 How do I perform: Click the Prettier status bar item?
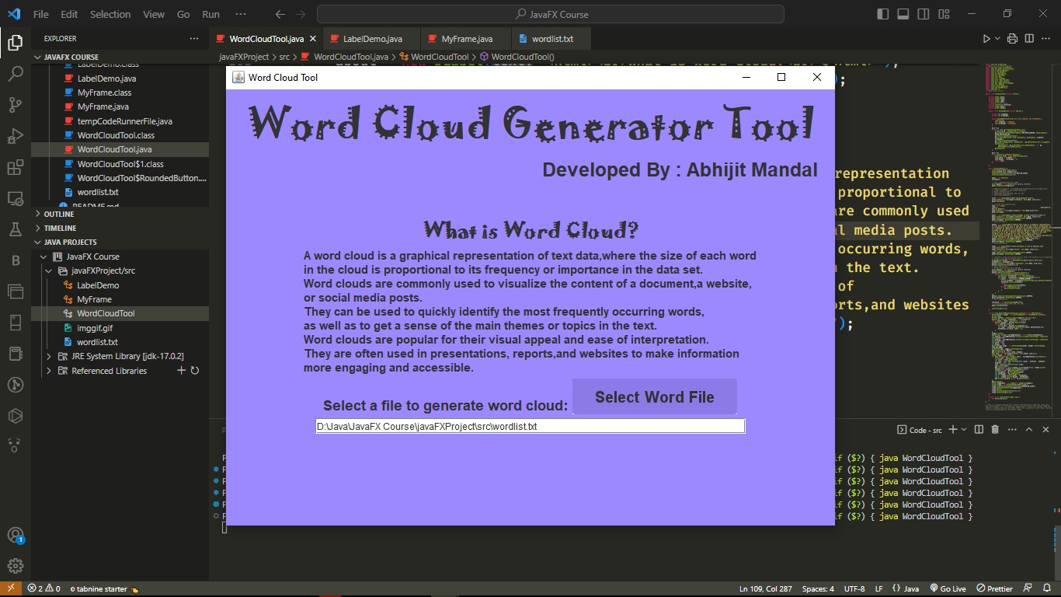tap(994, 588)
